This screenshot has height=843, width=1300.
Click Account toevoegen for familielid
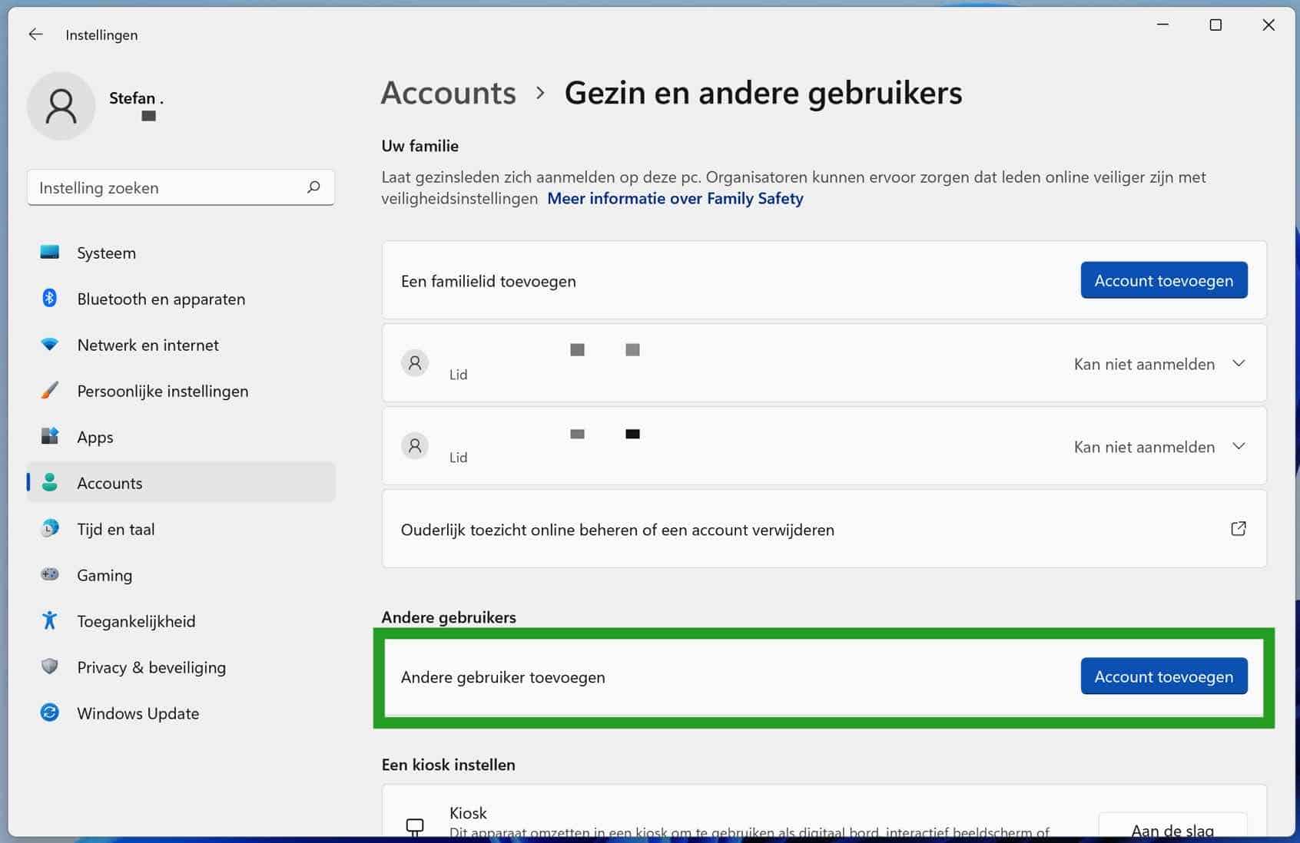click(1163, 280)
